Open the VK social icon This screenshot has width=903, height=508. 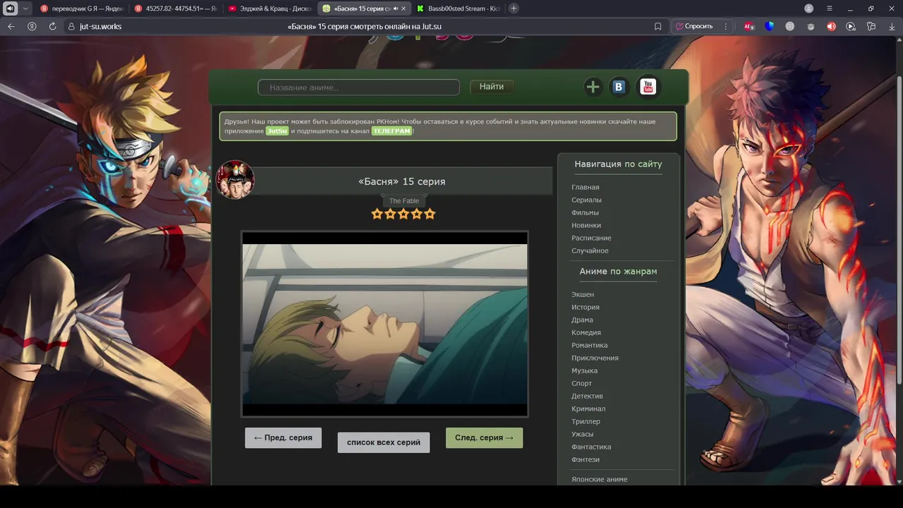(x=619, y=87)
